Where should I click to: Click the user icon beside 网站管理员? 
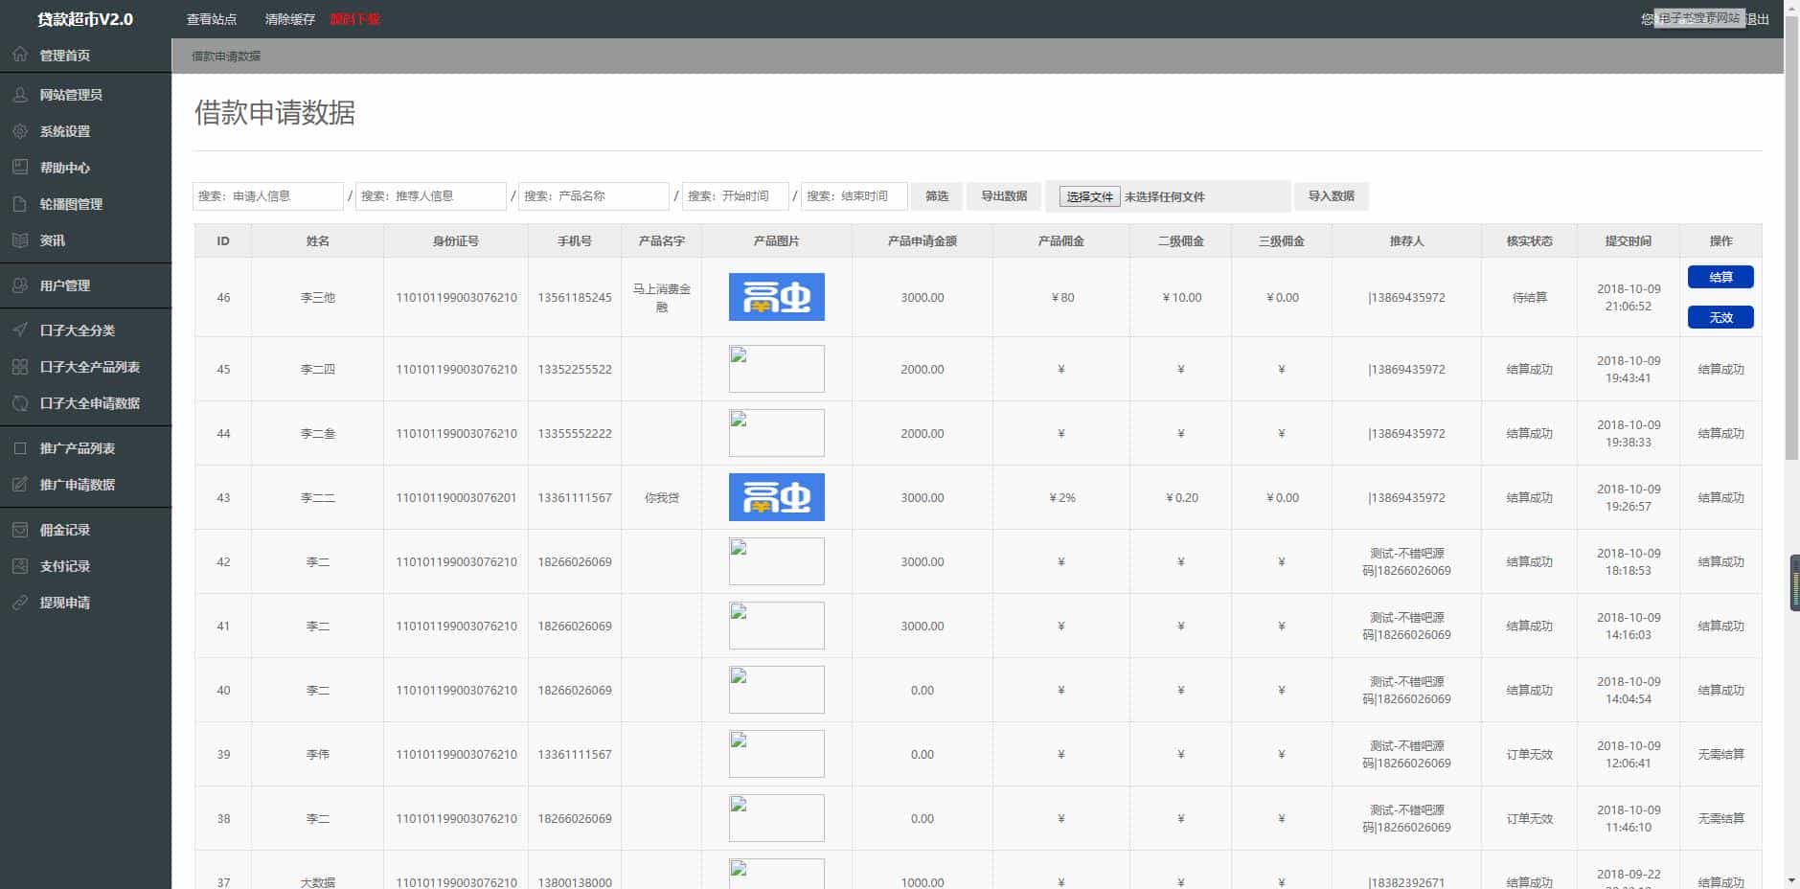(20, 95)
